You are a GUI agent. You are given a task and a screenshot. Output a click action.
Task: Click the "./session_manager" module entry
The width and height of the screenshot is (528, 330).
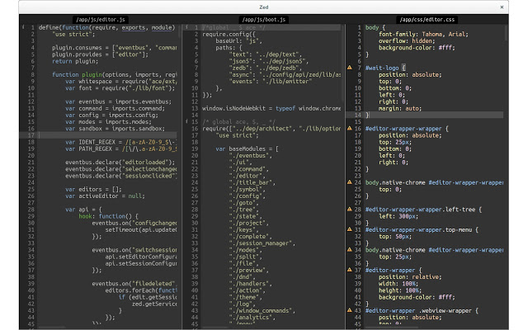[262, 243]
